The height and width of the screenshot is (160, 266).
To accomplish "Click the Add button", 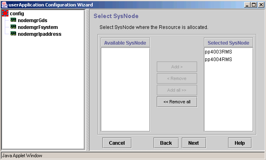I will (x=177, y=67).
